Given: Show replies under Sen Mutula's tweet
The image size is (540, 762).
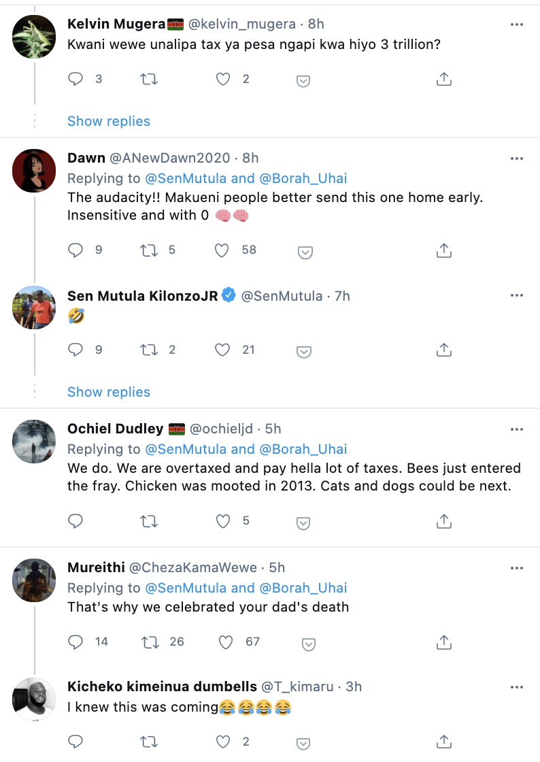Looking at the screenshot, I should click(109, 392).
